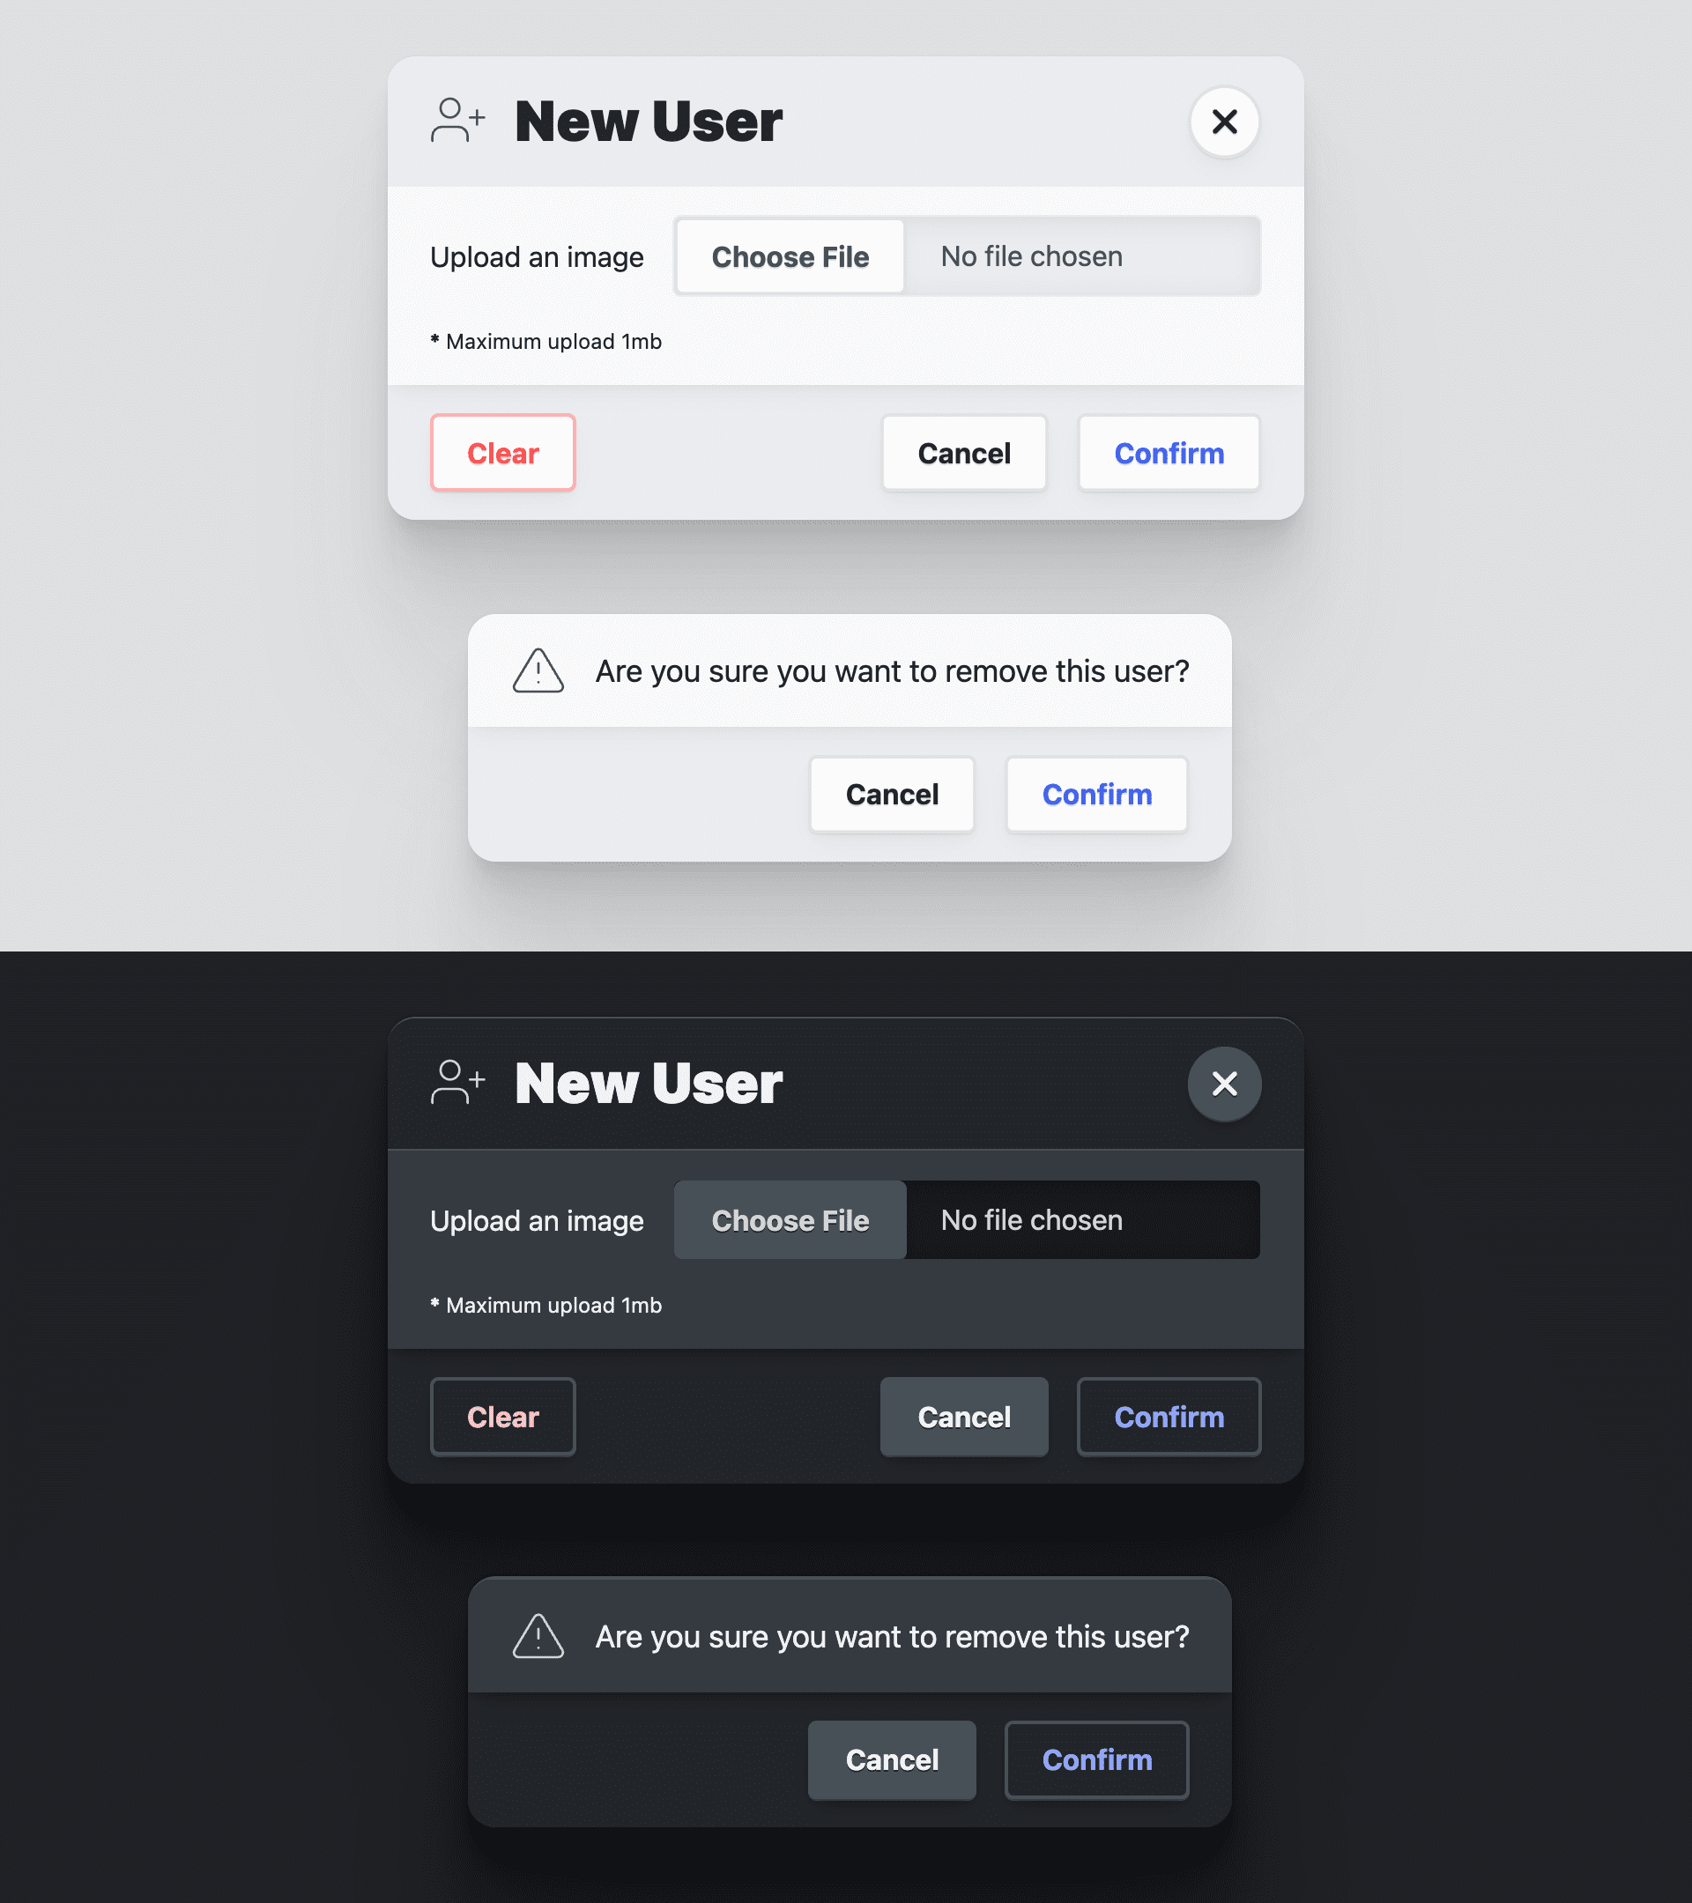This screenshot has height=1903, width=1692.
Task: Click Clear in the light mode New User modal
Action: (x=503, y=454)
